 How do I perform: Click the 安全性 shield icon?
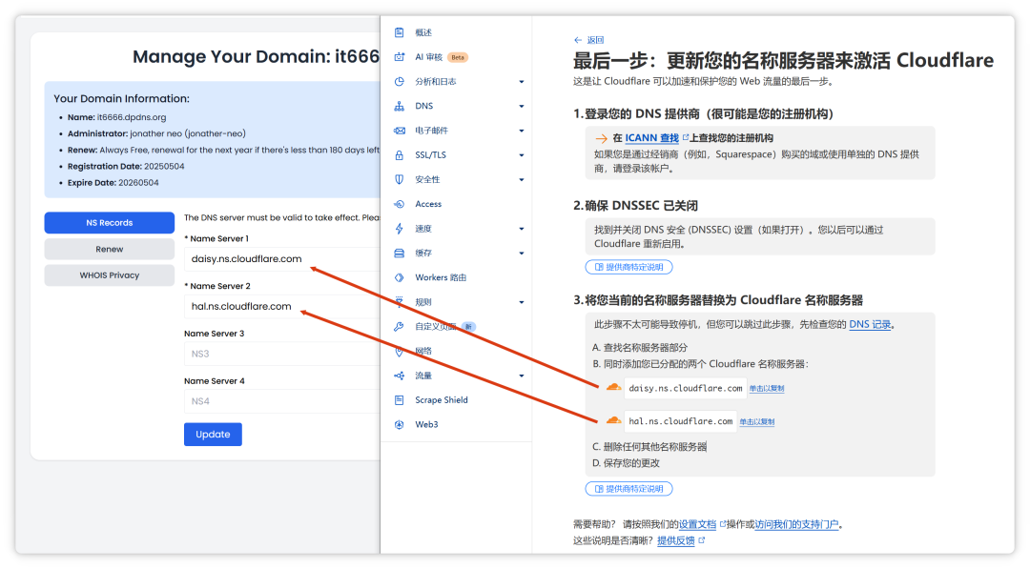pos(399,179)
